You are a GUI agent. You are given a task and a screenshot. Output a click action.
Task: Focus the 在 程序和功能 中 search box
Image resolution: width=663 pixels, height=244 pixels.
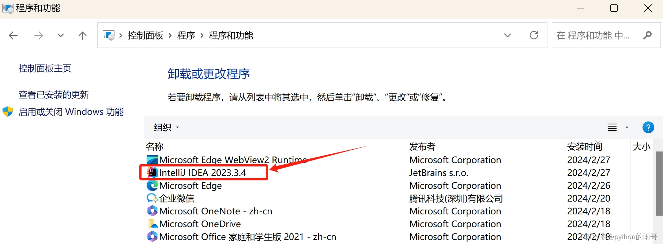[x=606, y=35]
